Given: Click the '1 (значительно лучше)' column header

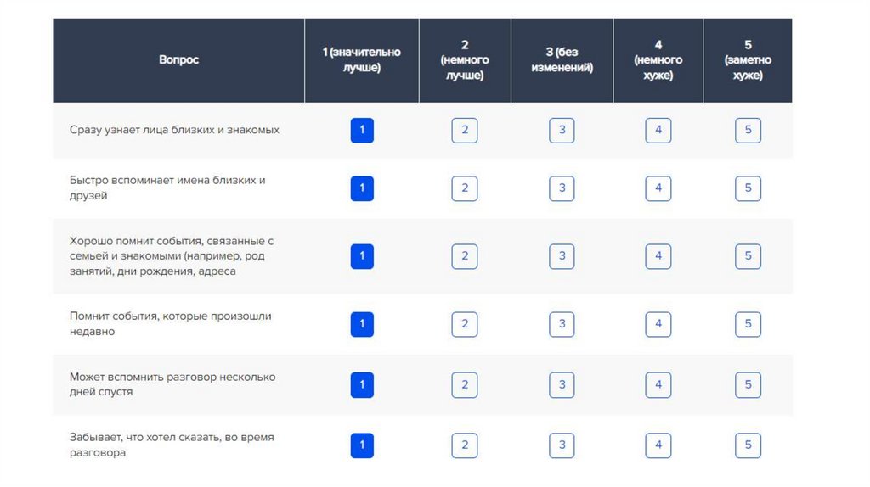Looking at the screenshot, I should tap(362, 60).
